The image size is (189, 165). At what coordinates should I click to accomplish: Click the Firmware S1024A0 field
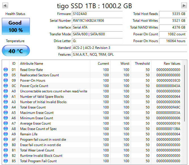pos(97,14)
